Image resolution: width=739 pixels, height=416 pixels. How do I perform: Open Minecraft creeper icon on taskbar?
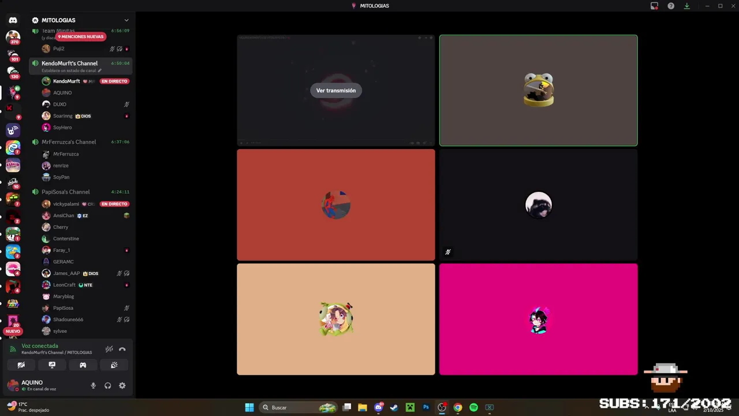pos(410,407)
